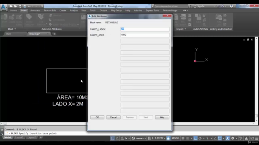Image resolution: width=259 pixels, height=145 pixels.
Task: Click the command line wrench customize icon
Action: click(x=2, y=134)
